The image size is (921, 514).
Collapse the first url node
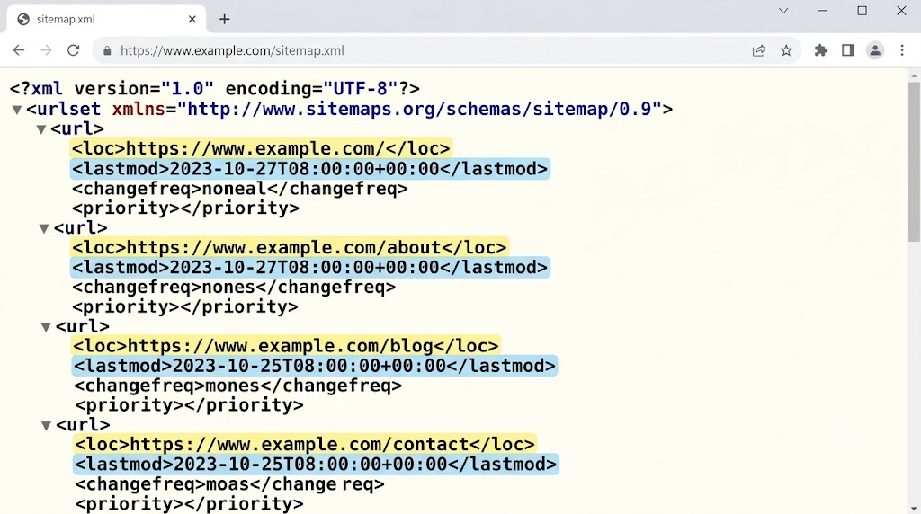pyautogui.click(x=41, y=129)
